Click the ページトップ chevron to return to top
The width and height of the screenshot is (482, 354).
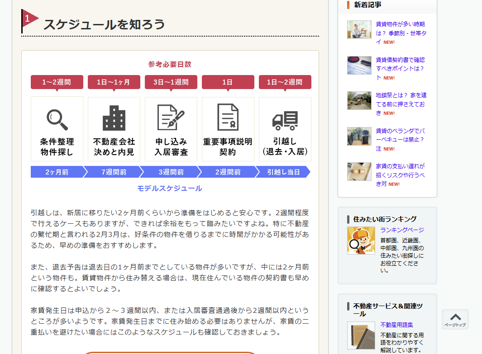click(x=455, y=320)
